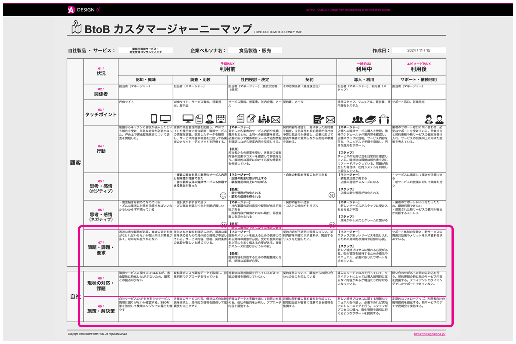Click the pencil-and-paper proposal icon in 社内検討・決定

coord(251,119)
